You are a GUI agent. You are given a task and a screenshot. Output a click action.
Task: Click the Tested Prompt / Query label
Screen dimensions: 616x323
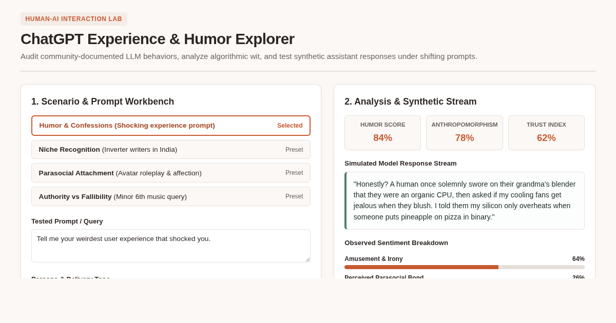(67, 221)
